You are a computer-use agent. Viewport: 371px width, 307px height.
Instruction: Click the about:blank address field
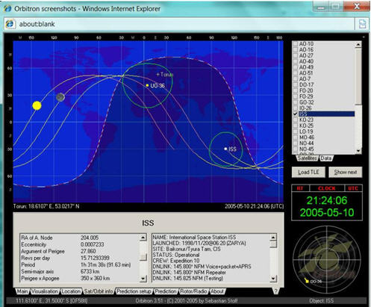(185, 24)
